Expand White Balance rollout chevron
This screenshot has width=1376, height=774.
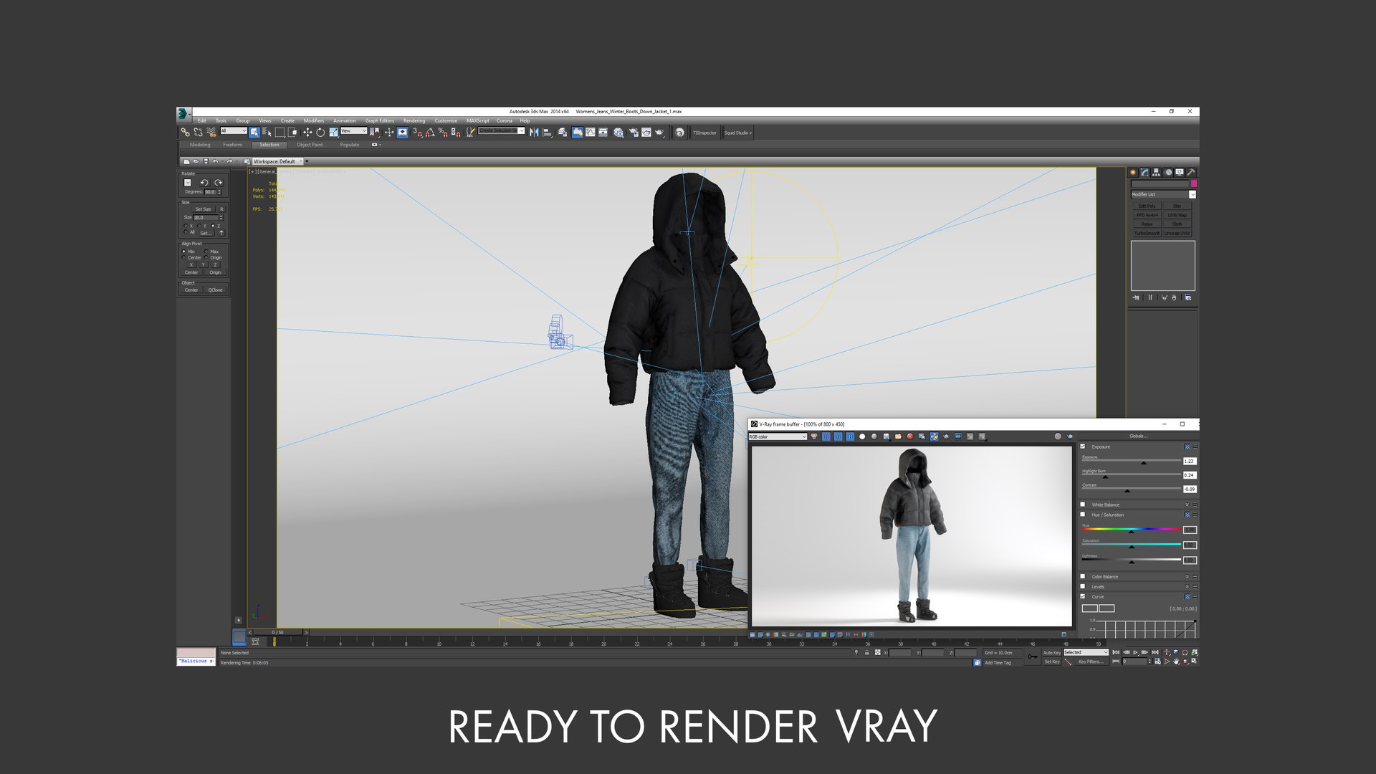1187,505
